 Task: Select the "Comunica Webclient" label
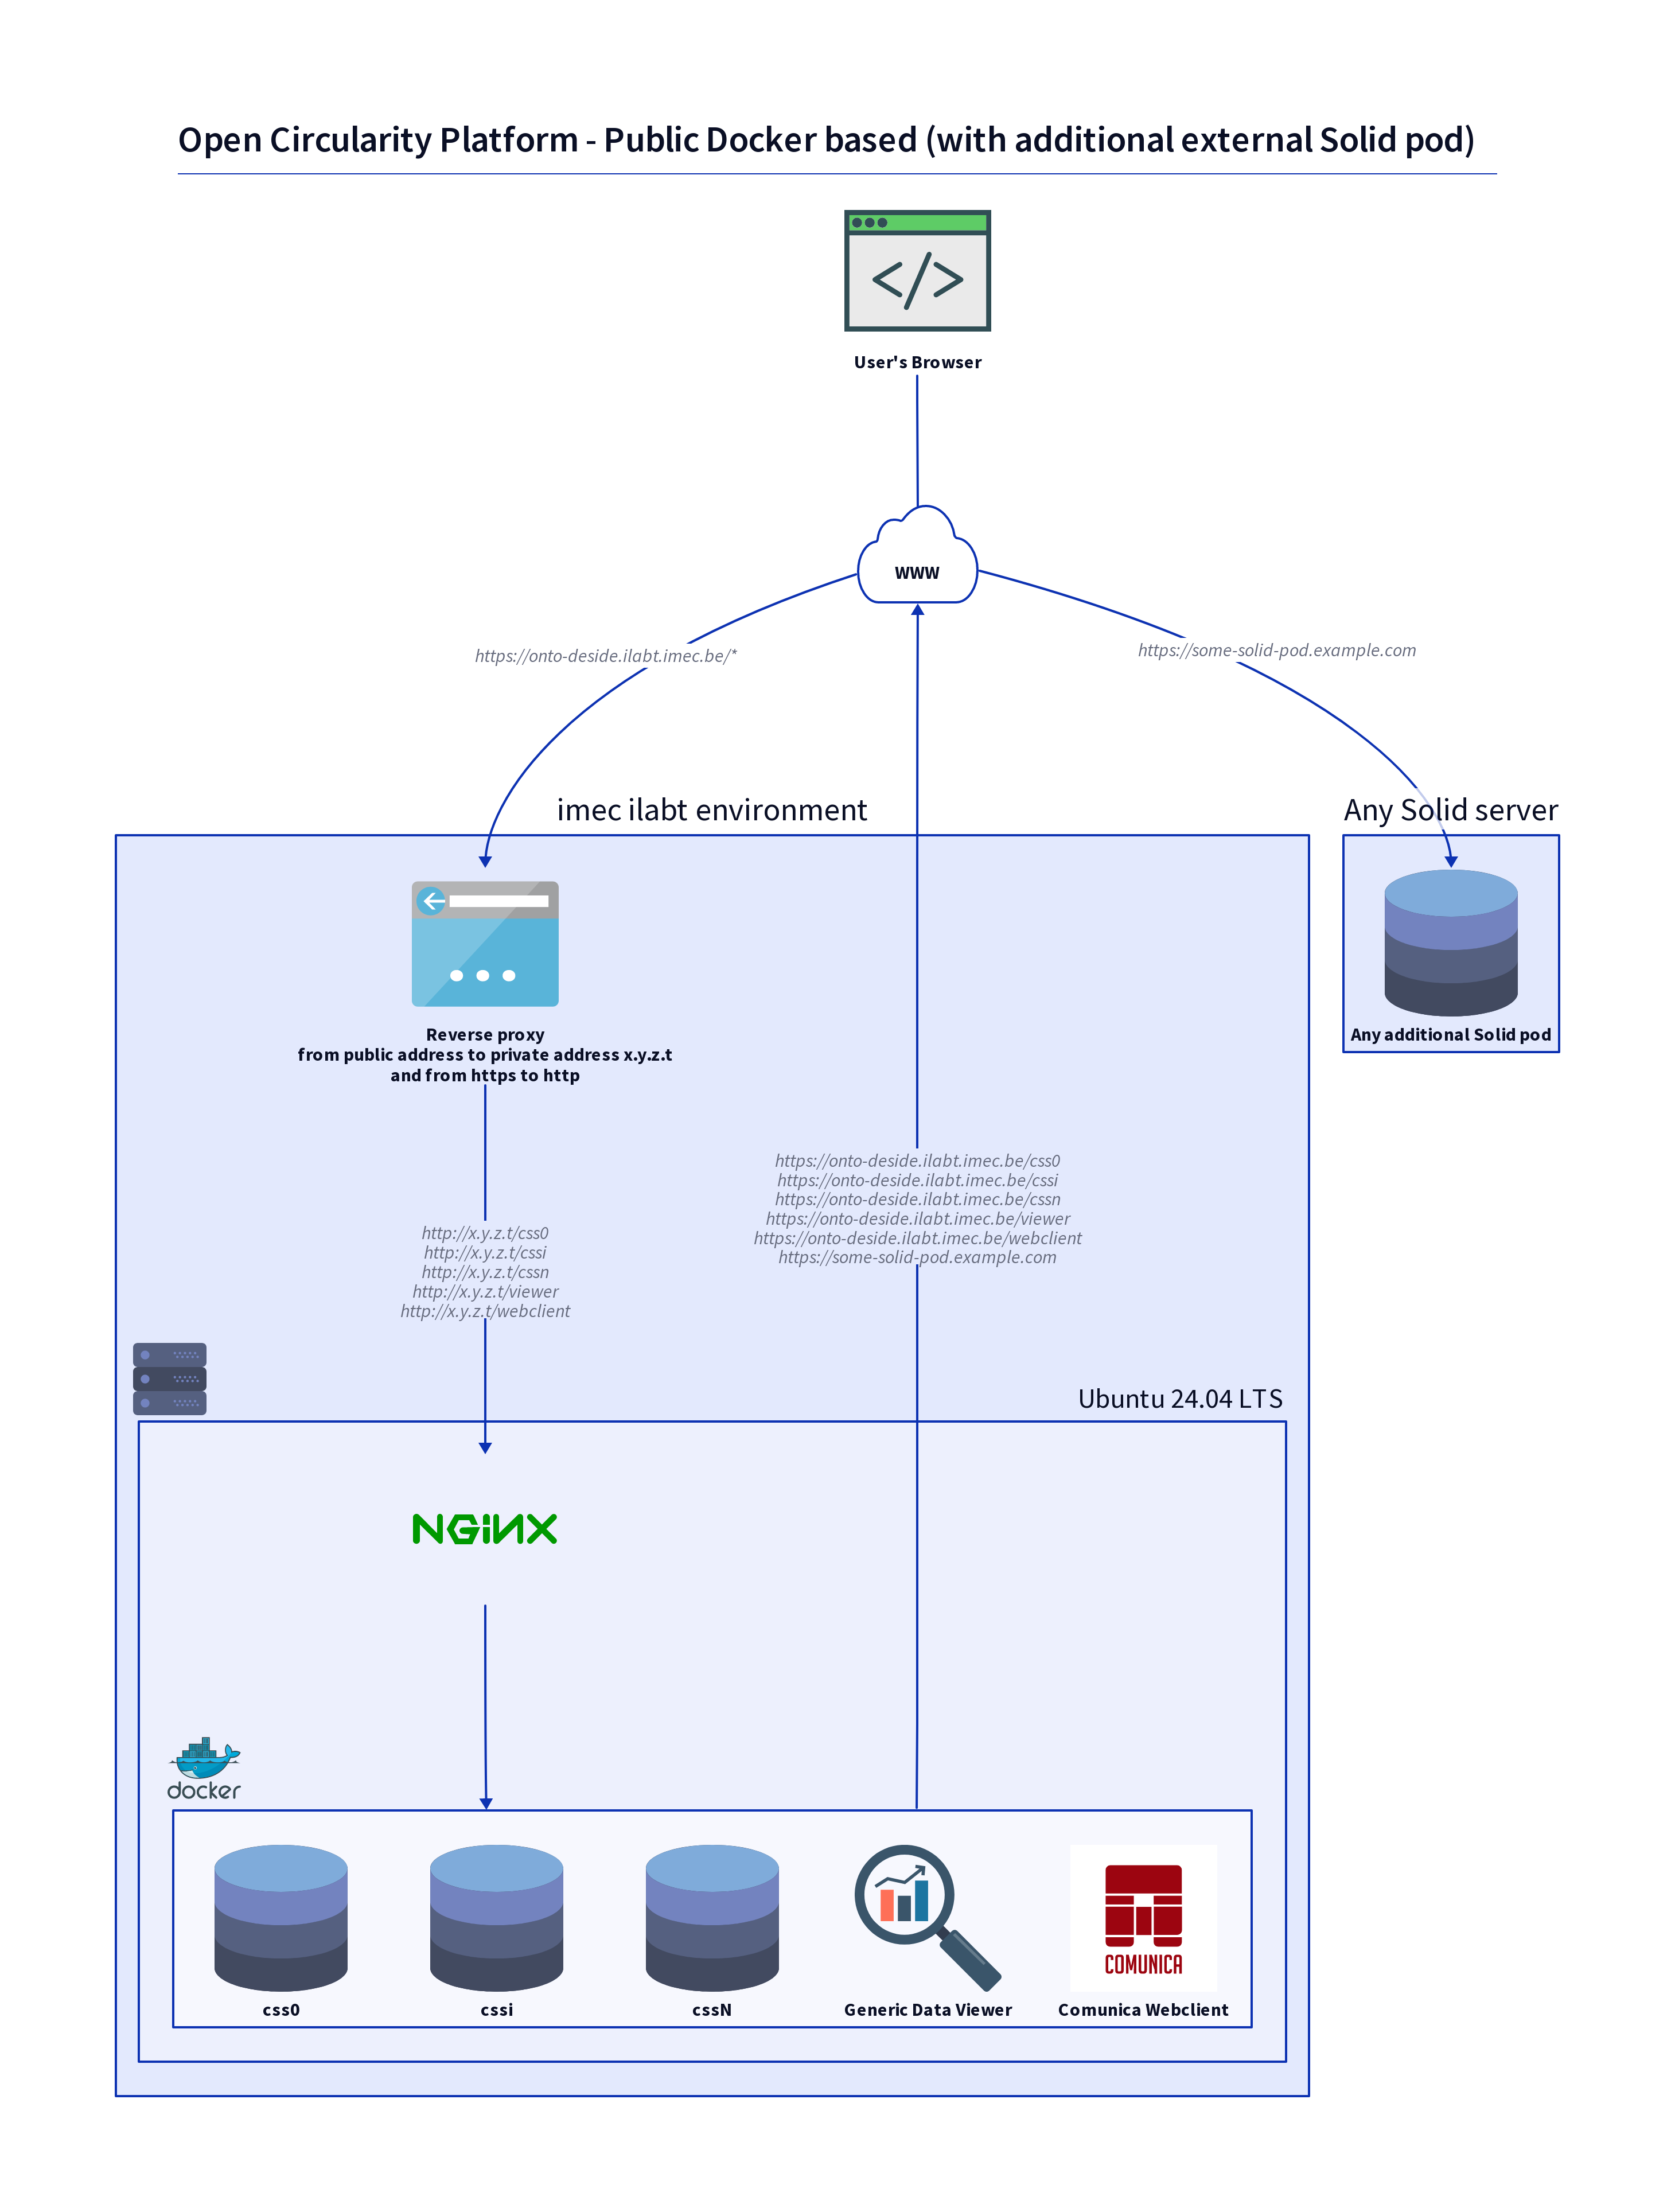1143,2009
